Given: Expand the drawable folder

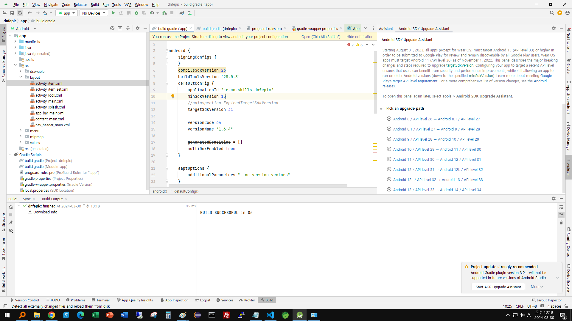Looking at the screenshot, I should (x=21, y=71).
